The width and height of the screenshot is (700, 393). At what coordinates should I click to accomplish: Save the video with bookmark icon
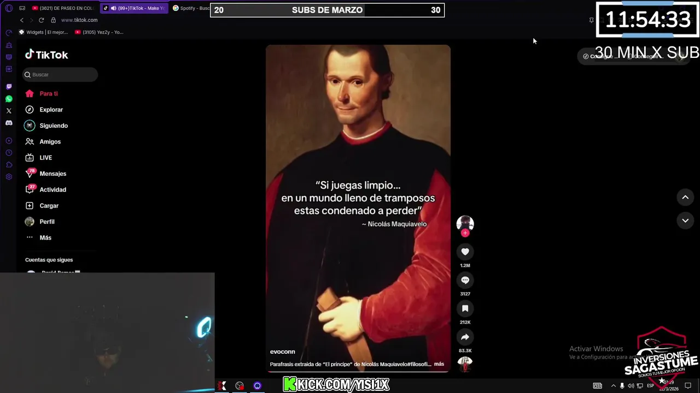coord(465,308)
